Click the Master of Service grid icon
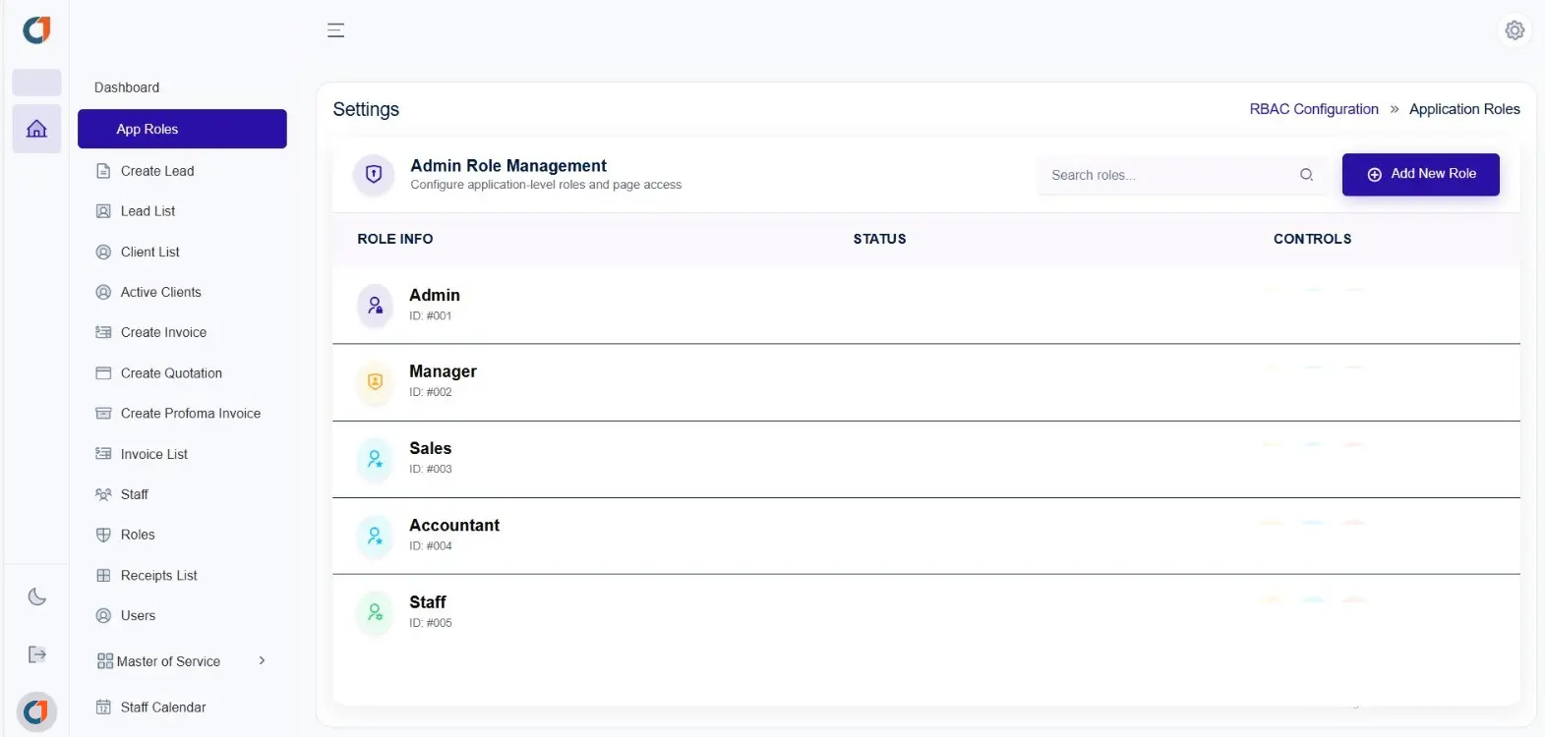 point(105,661)
